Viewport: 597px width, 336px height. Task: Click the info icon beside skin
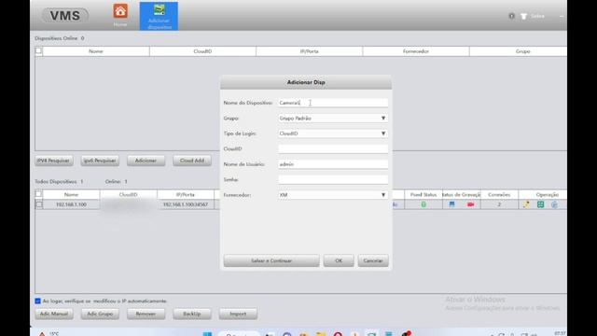tap(511, 16)
